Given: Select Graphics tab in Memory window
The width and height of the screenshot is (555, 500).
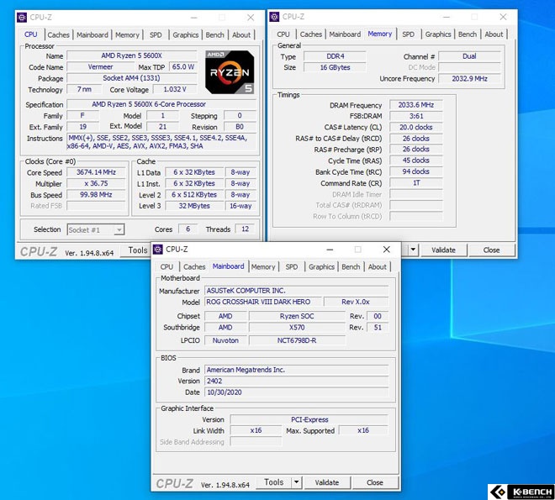Looking at the screenshot, I should click(x=438, y=34).
